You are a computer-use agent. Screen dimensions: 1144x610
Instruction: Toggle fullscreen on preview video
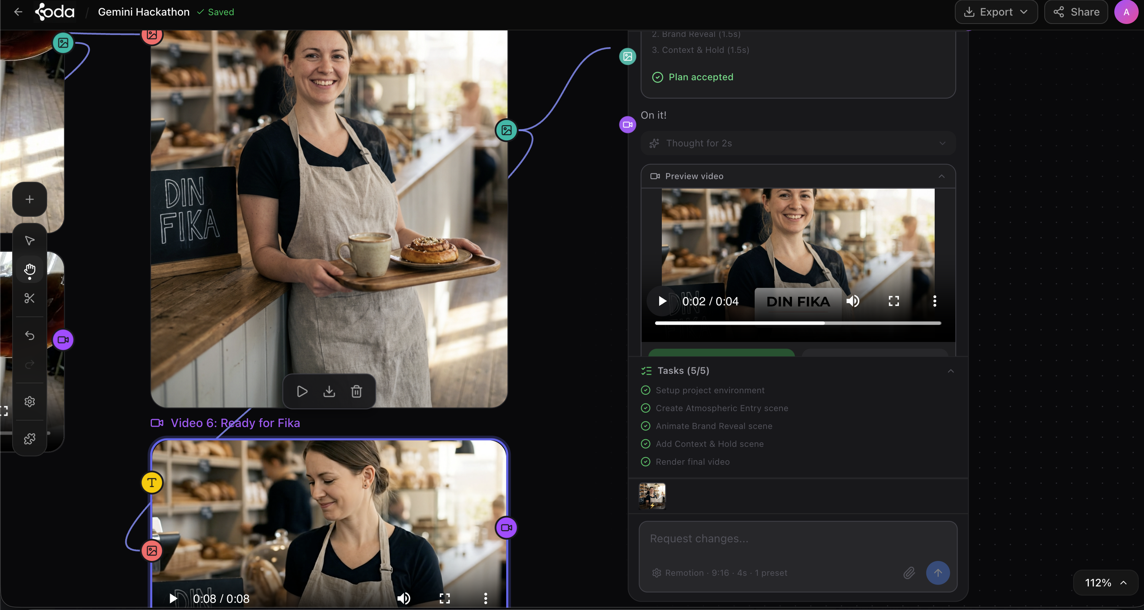894,301
